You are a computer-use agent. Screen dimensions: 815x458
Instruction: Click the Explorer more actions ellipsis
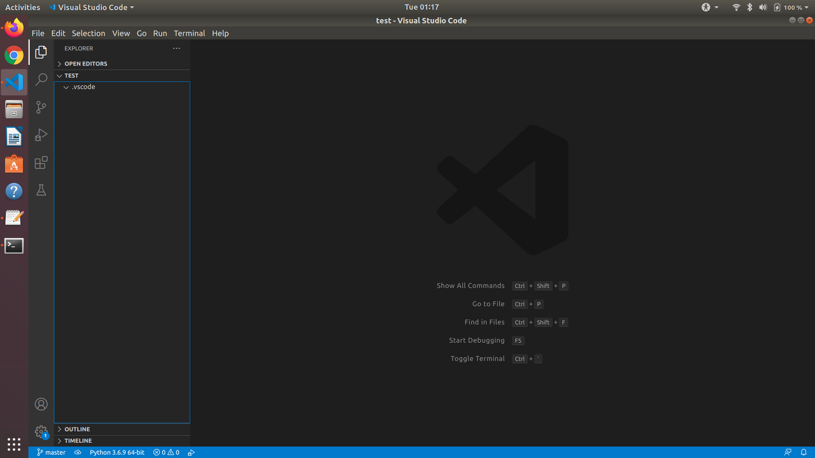point(176,48)
